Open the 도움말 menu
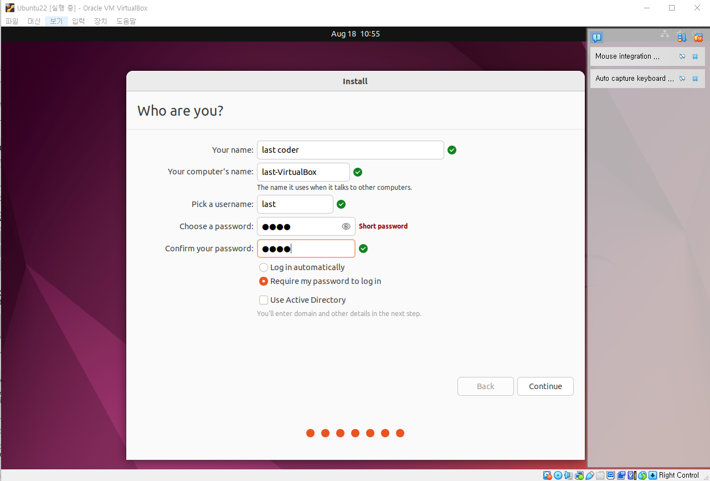This screenshot has height=481, width=710. click(126, 21)
